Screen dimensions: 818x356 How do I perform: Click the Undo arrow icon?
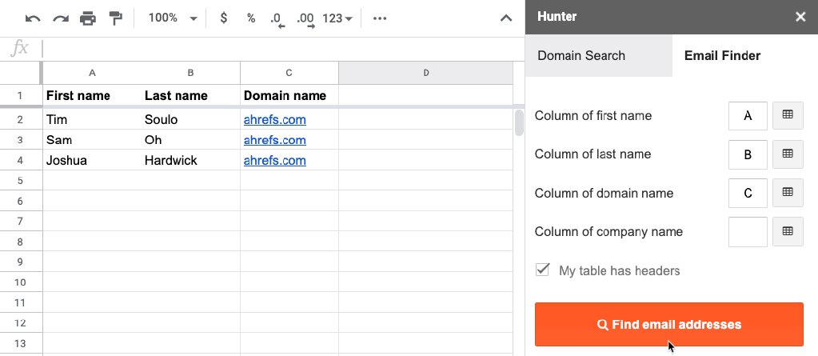click(33, 18)
